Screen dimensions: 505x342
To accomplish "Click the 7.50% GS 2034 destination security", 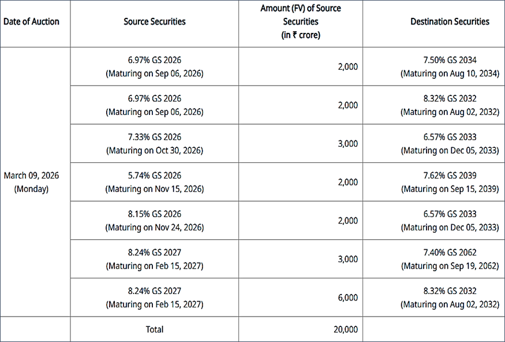I will pos(450,60).
